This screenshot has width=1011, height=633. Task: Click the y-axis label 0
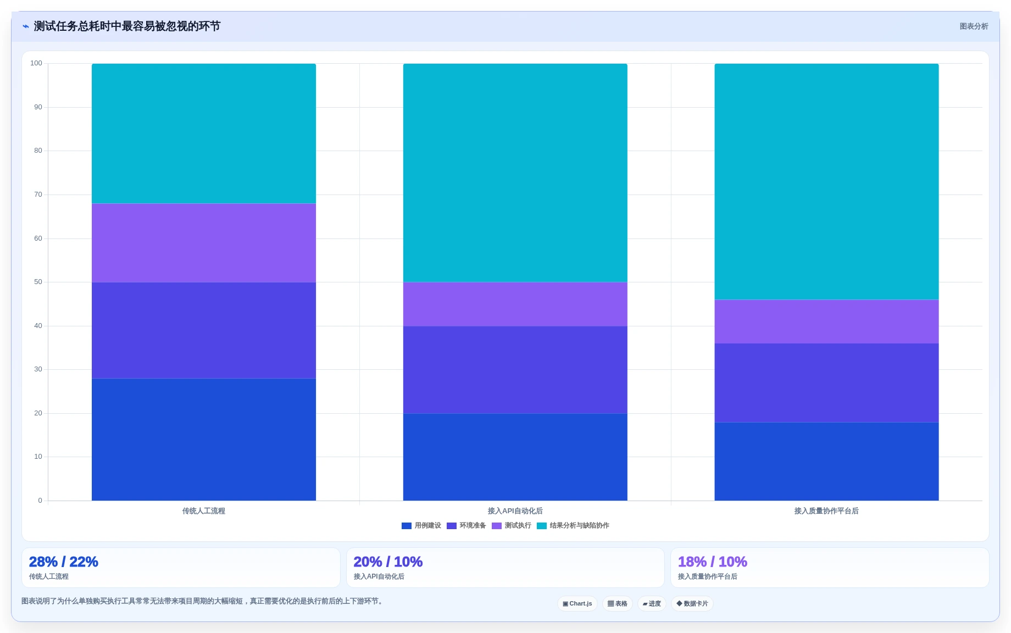[40, 501]
